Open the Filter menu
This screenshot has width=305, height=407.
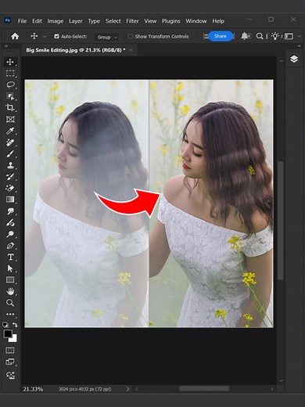pyautogui.click(x=132, y=21)
